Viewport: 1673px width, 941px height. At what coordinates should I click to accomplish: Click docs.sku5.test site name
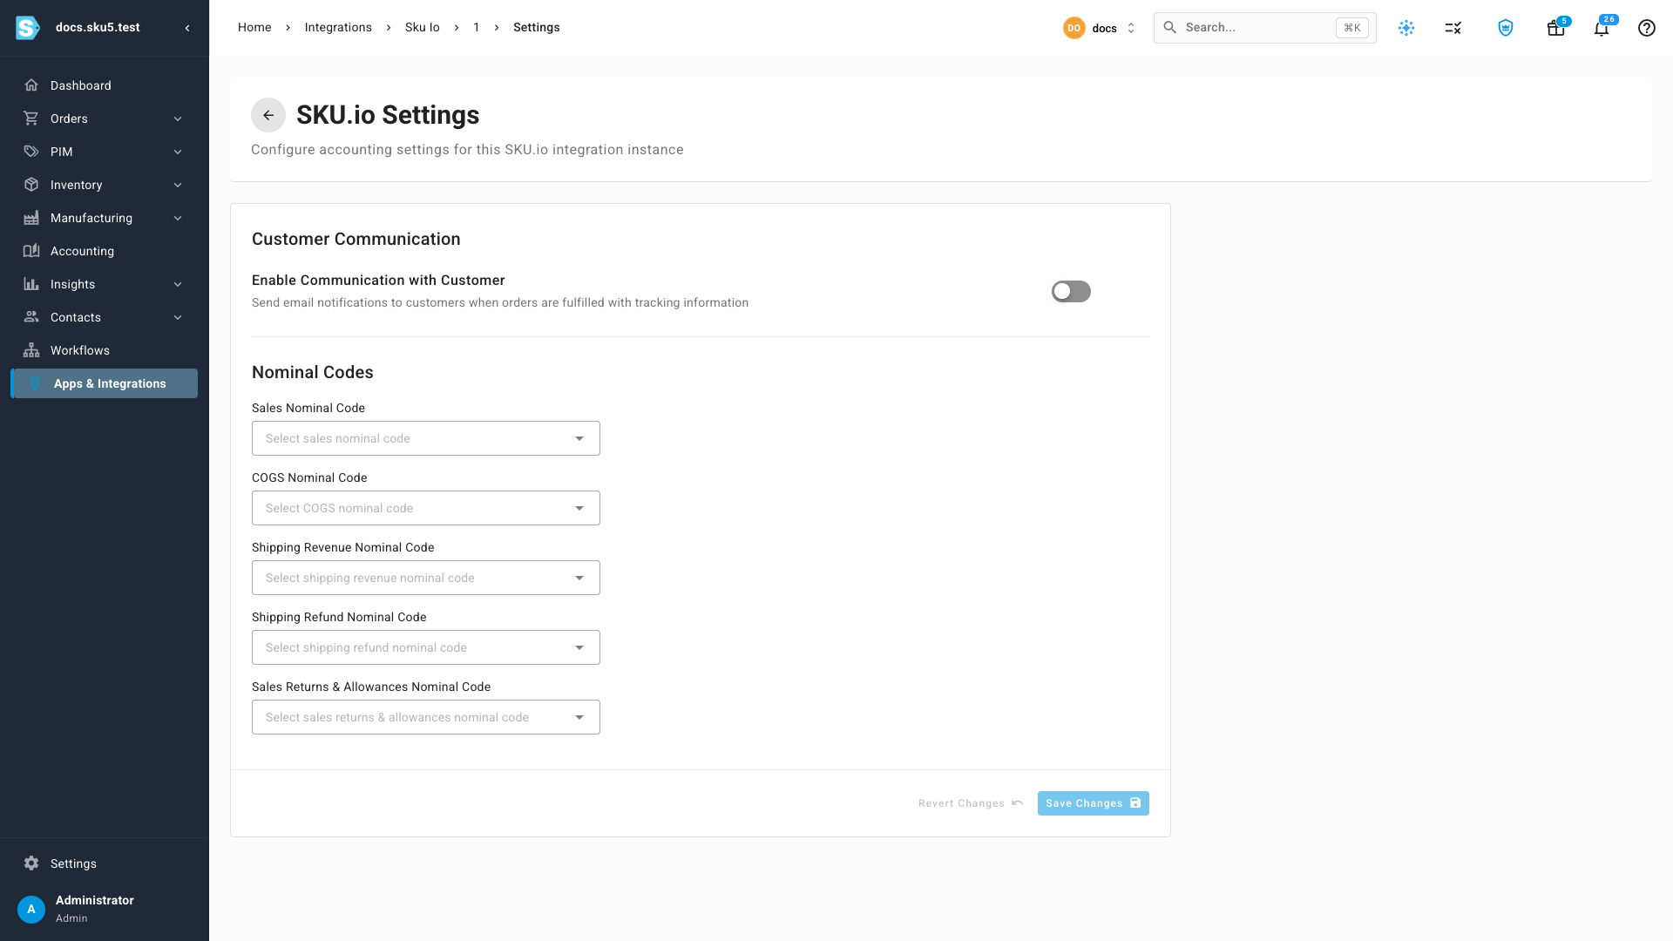(x=98, y=28)
